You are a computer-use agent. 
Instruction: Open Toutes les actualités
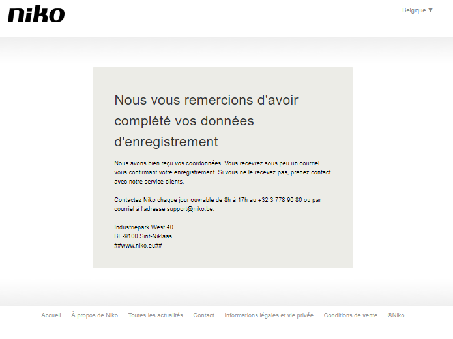click(155, 315)
